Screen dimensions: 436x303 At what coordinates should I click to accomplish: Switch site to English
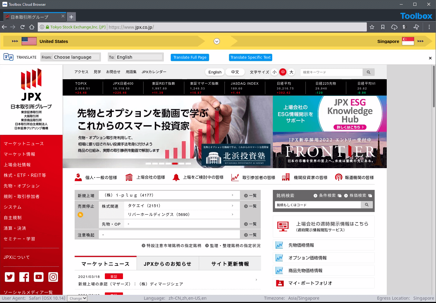click(215, 72)
